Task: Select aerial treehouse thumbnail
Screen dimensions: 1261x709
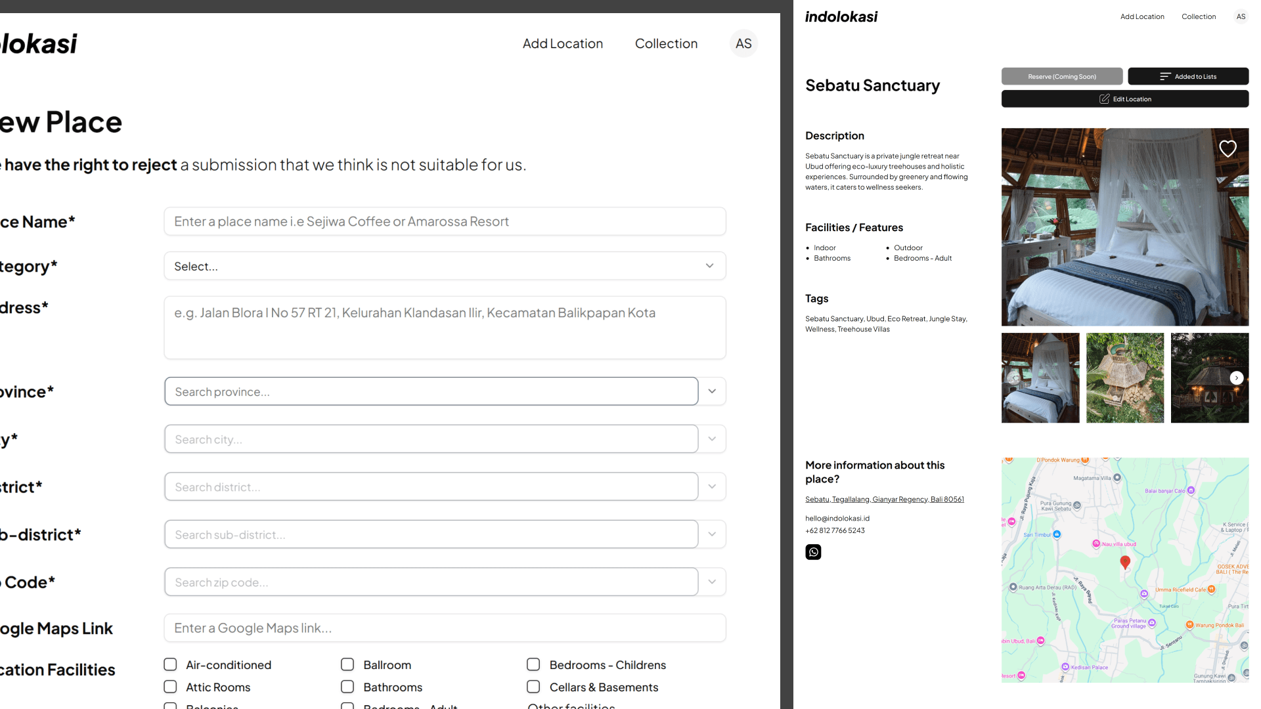Action: [1124, 377]
